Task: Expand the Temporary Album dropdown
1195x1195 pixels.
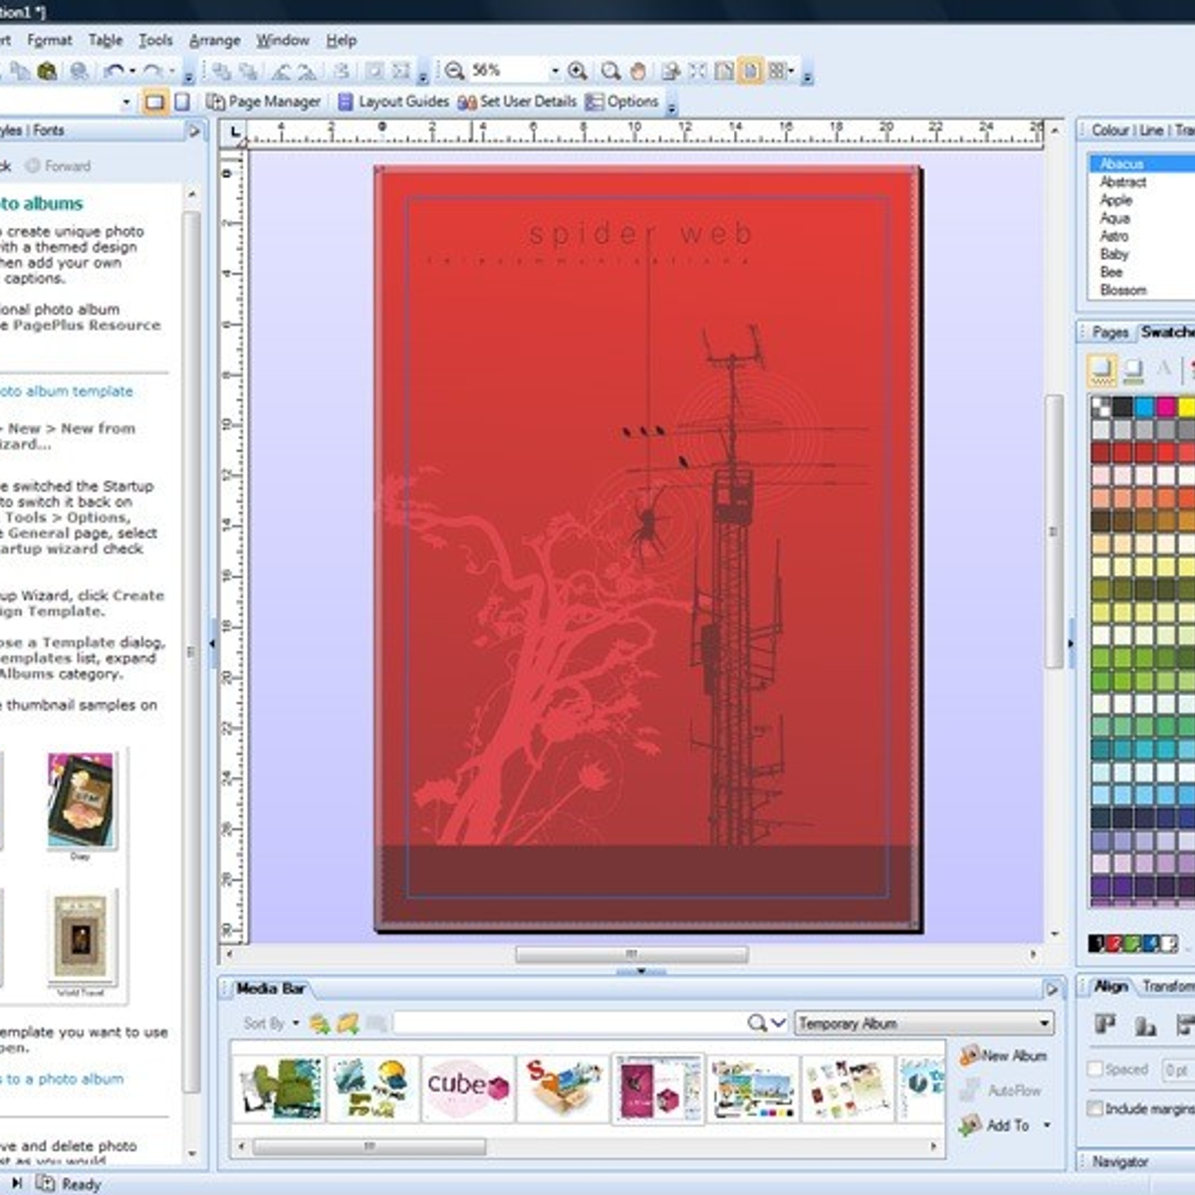Action: pyautogui.click(x=1044, y=1024)
